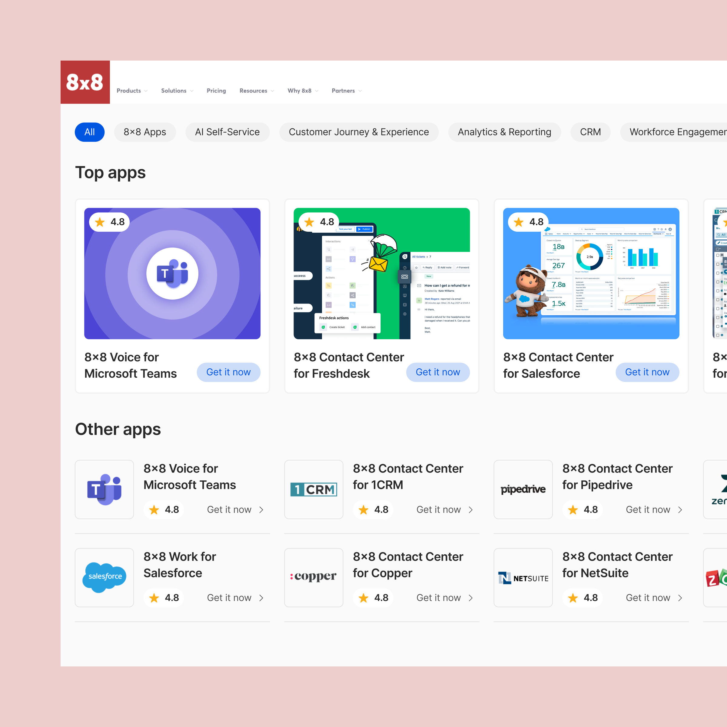The image size is (727, 727).
Task: Click star rating 4.8 in 1CRM row
Action: [x=373, y=510]
